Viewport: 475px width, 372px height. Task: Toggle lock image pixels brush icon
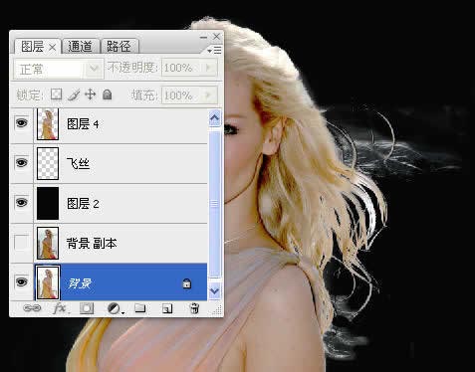[x=74, y=94]
